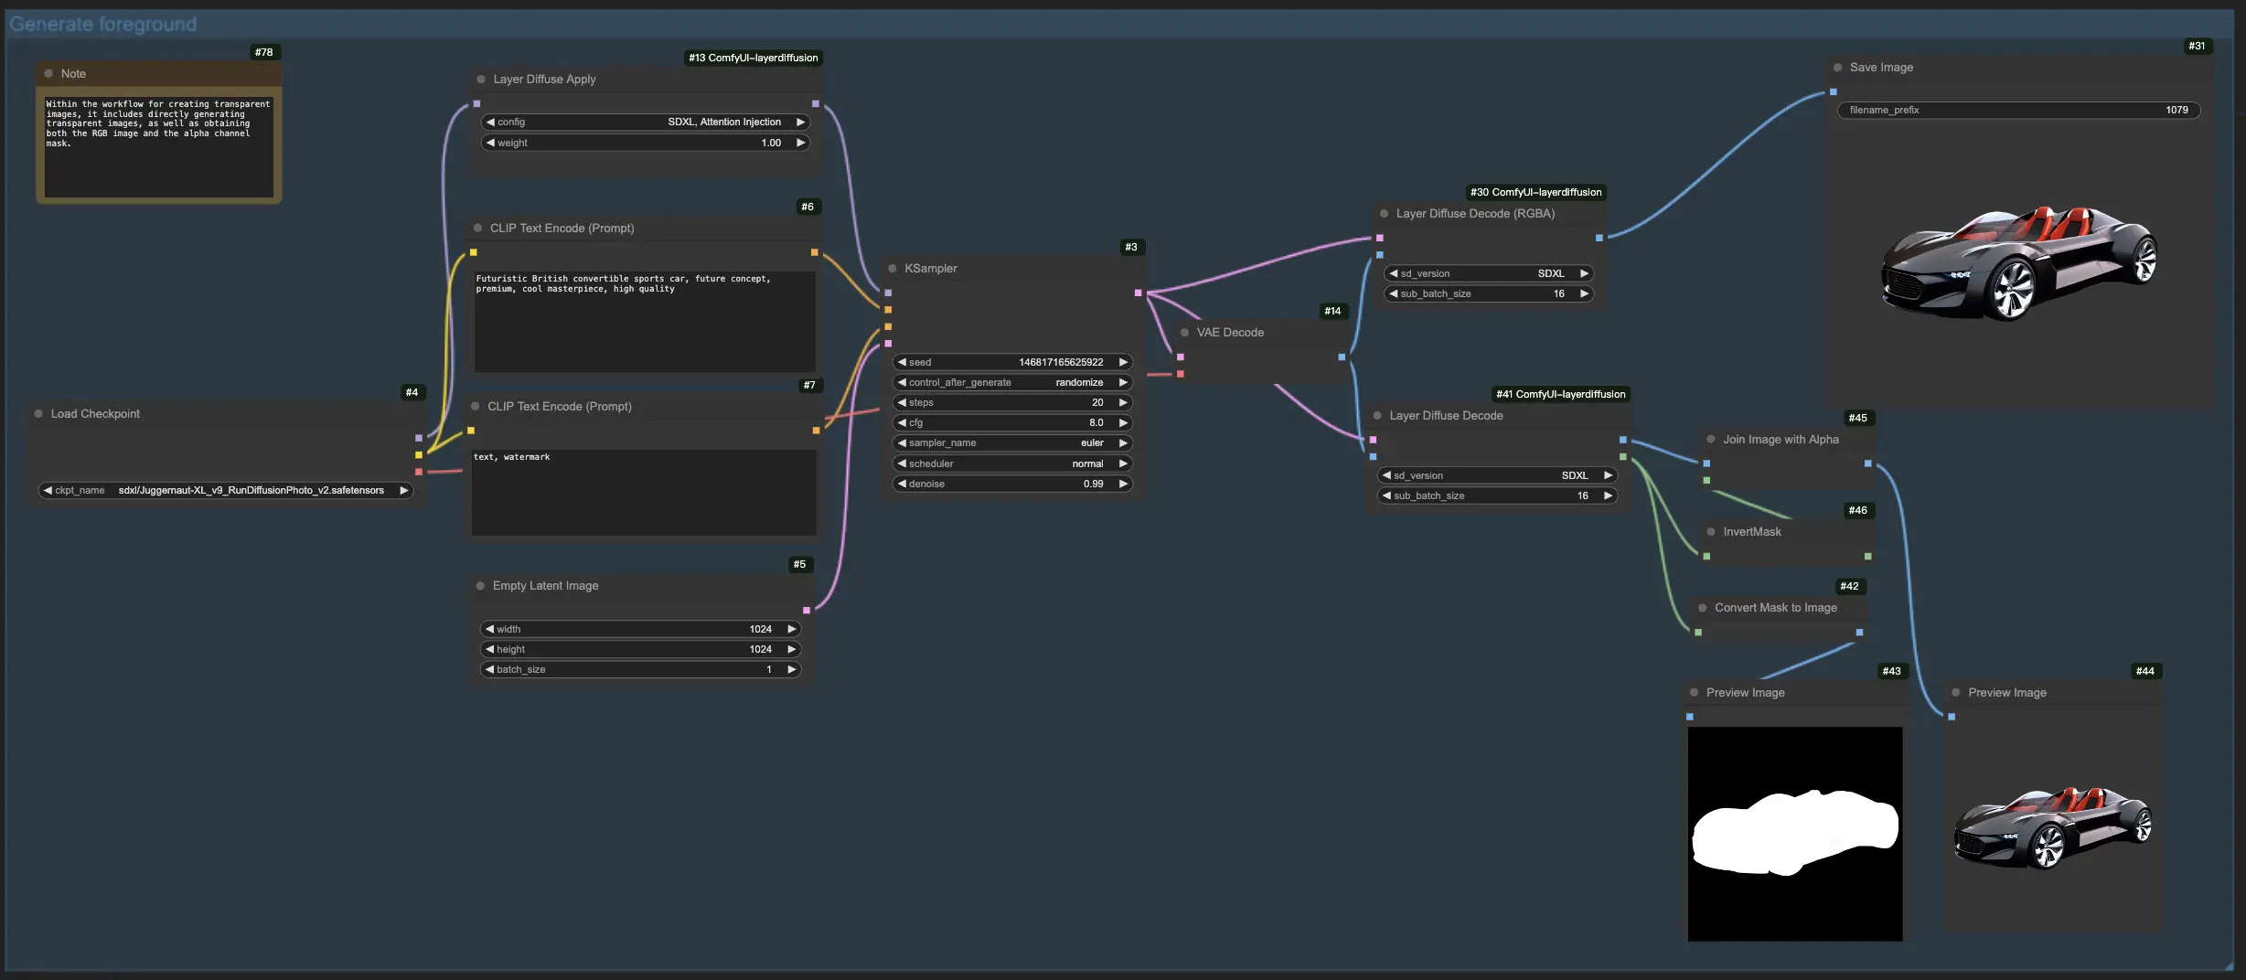The width and height of the screenshot is (2246, 980).
Task: Click the VAE Decode node status dot
Action: pos(1184,333)
